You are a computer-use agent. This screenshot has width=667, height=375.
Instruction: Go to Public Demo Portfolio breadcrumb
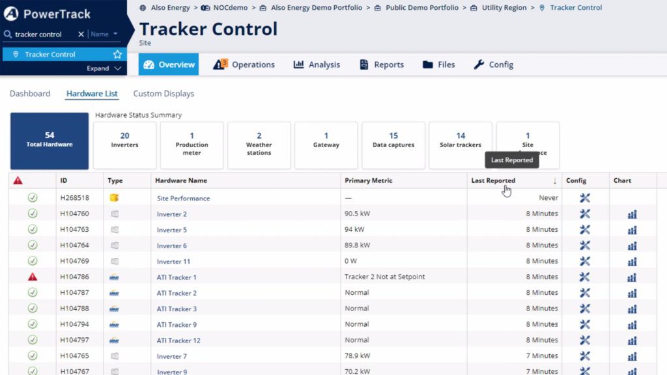422,8
